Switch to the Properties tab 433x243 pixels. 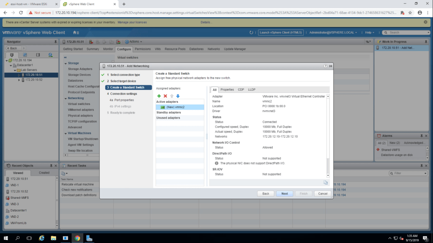click(x=227, y=89)
